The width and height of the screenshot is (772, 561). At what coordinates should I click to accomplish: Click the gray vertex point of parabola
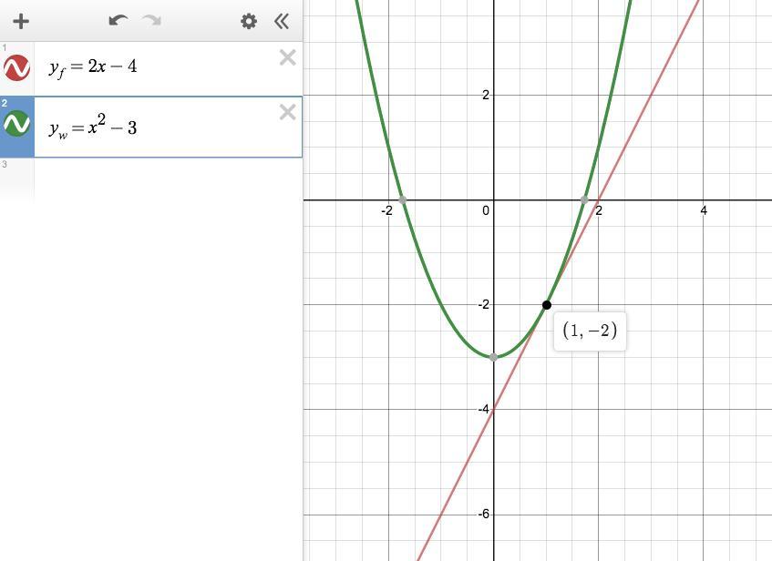tap(493, 357)
